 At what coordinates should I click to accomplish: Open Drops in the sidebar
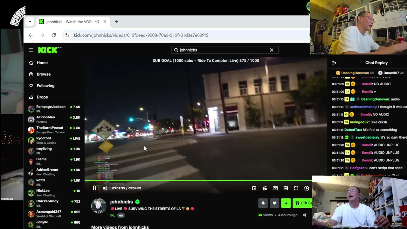[42, 97]
